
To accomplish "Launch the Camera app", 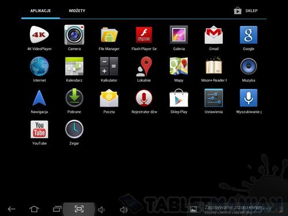I will point(74,38).
